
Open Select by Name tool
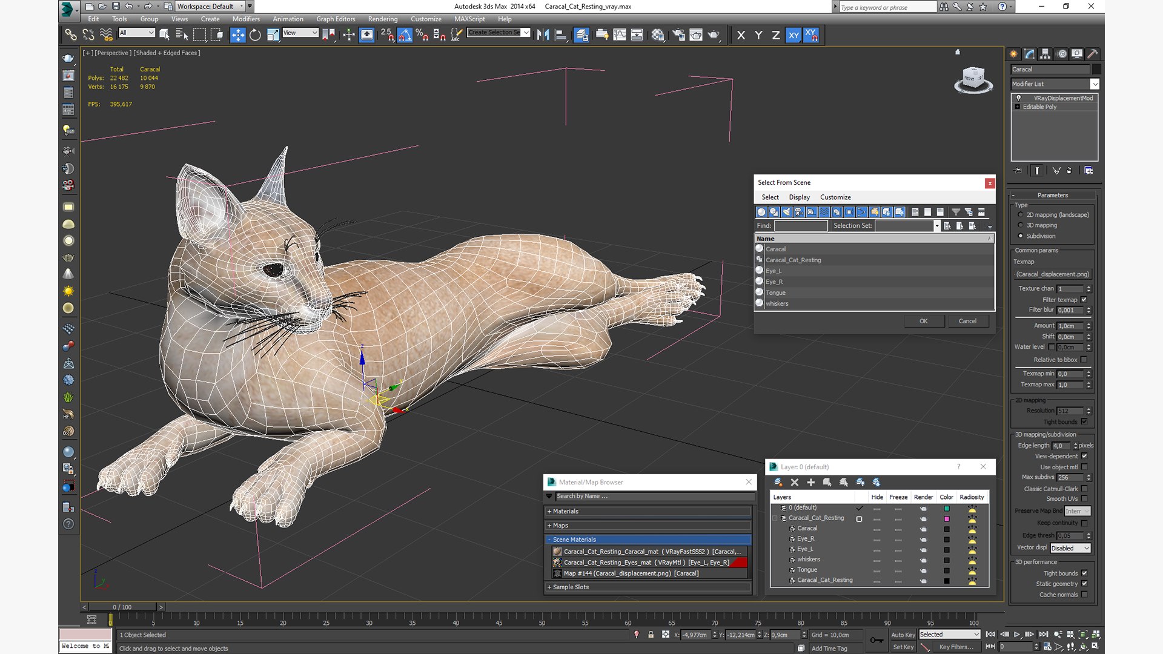(x=182, y=35)
